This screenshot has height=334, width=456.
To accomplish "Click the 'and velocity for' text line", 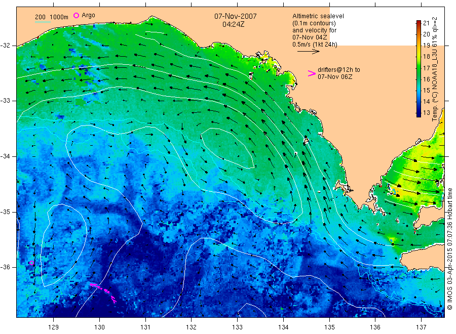I will 314,30.
